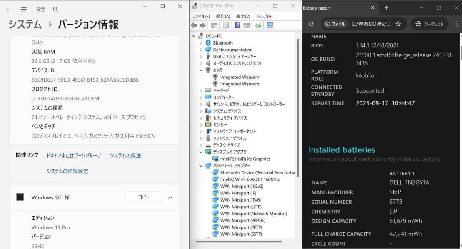
Task: Click the scan for hardware changes icon
Action: pos(270,25)
